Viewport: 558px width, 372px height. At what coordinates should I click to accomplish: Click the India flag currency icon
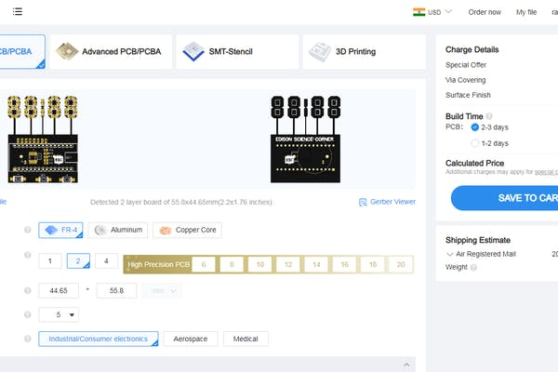pyautogui.click(x=418, y=12)
